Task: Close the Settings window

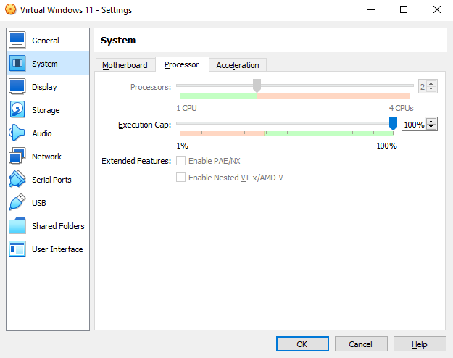Action: coord(437,10)
